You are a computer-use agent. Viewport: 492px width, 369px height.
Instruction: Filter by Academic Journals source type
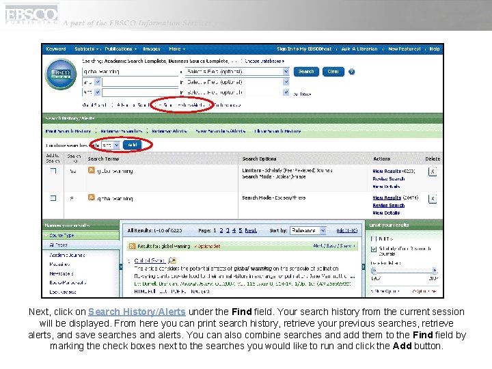[67, 255]
